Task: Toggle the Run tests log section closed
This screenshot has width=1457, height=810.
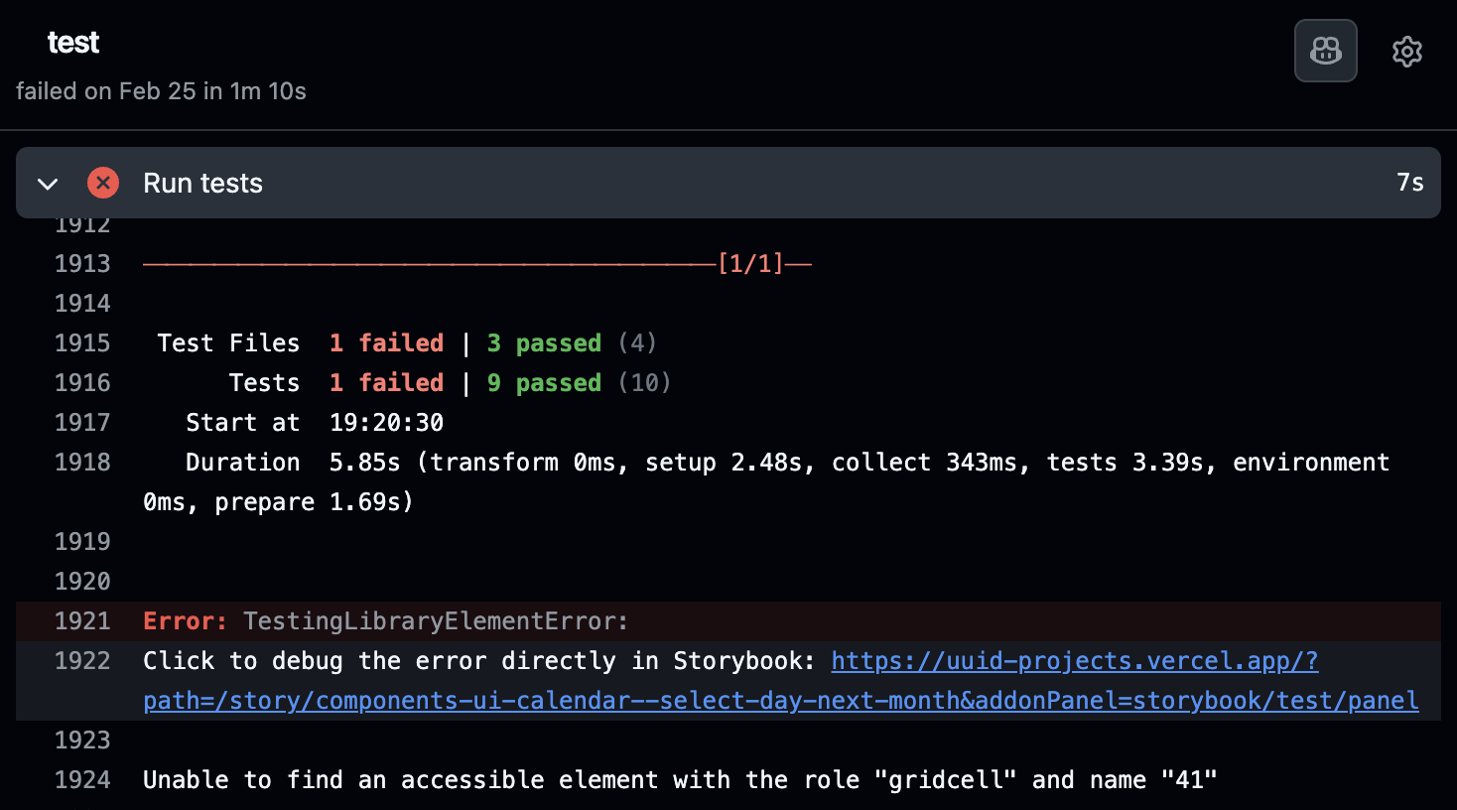Action: coord(48,183)
